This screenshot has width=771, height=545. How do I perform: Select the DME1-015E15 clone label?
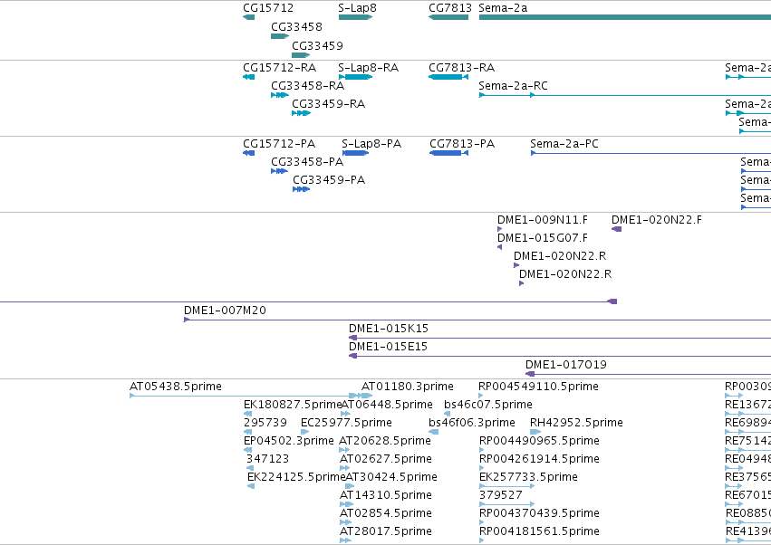(388, 347)
